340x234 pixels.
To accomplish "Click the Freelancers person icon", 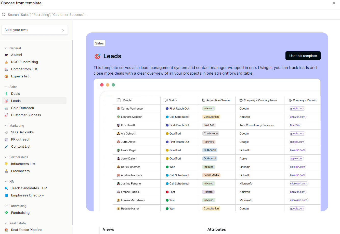I will coord(6,171).
